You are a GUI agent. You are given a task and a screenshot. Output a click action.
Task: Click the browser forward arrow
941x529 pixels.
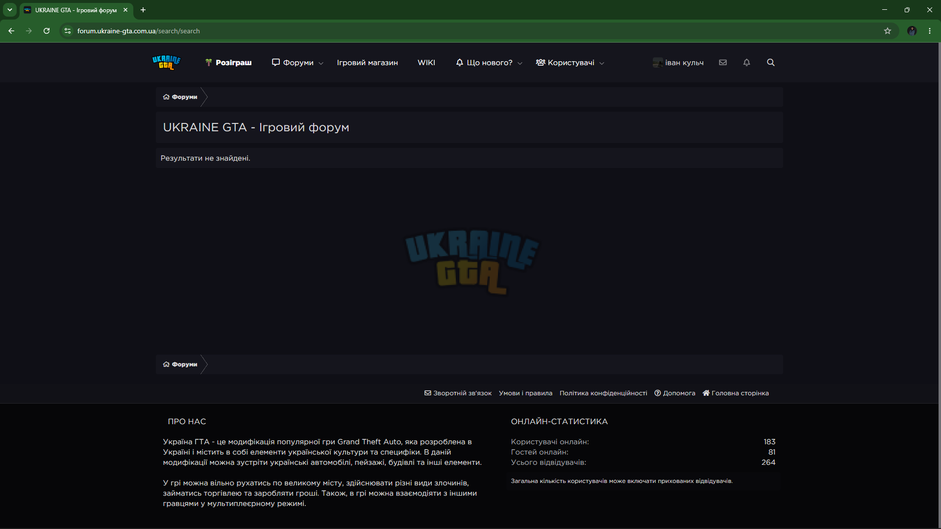(x=29, y=31)
